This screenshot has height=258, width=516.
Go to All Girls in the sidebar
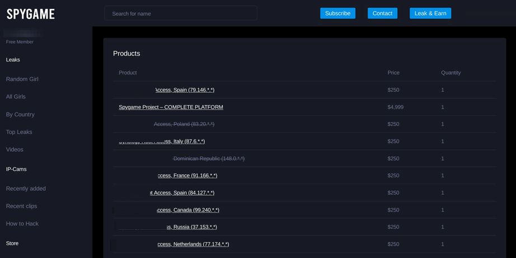(x=16, y=96)
